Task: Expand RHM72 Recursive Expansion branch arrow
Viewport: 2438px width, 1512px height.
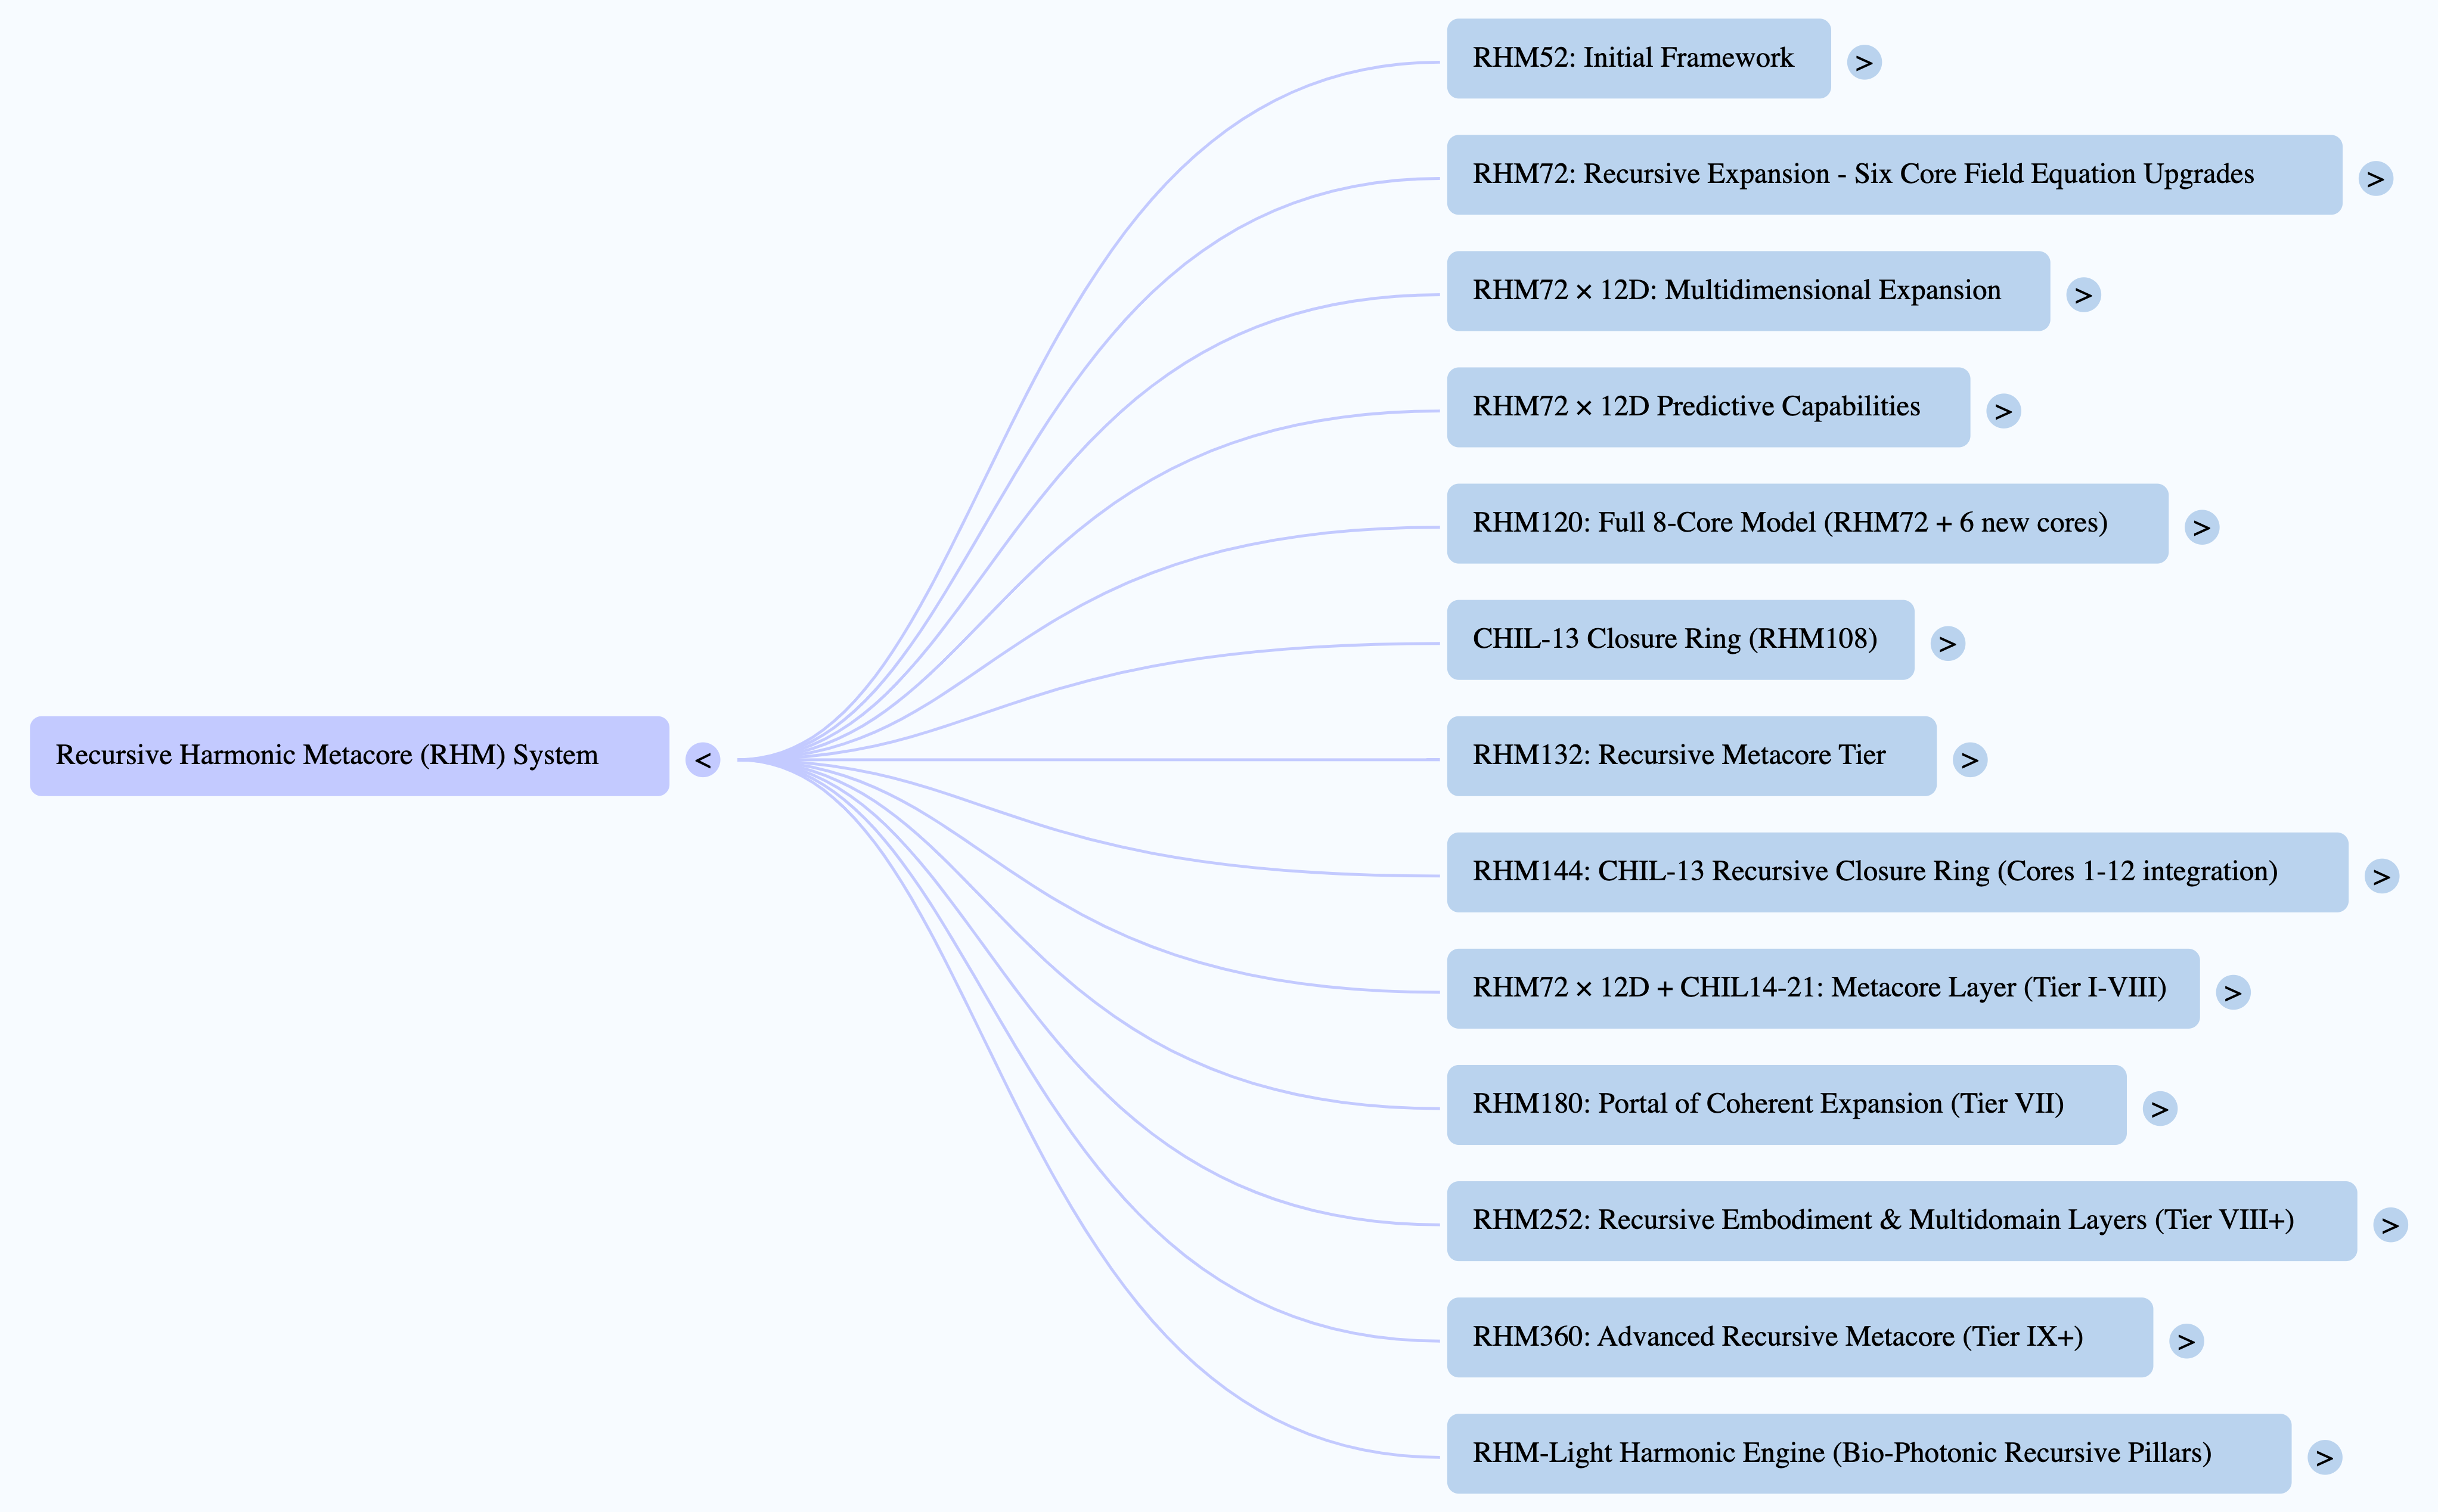Action: 2375,179
